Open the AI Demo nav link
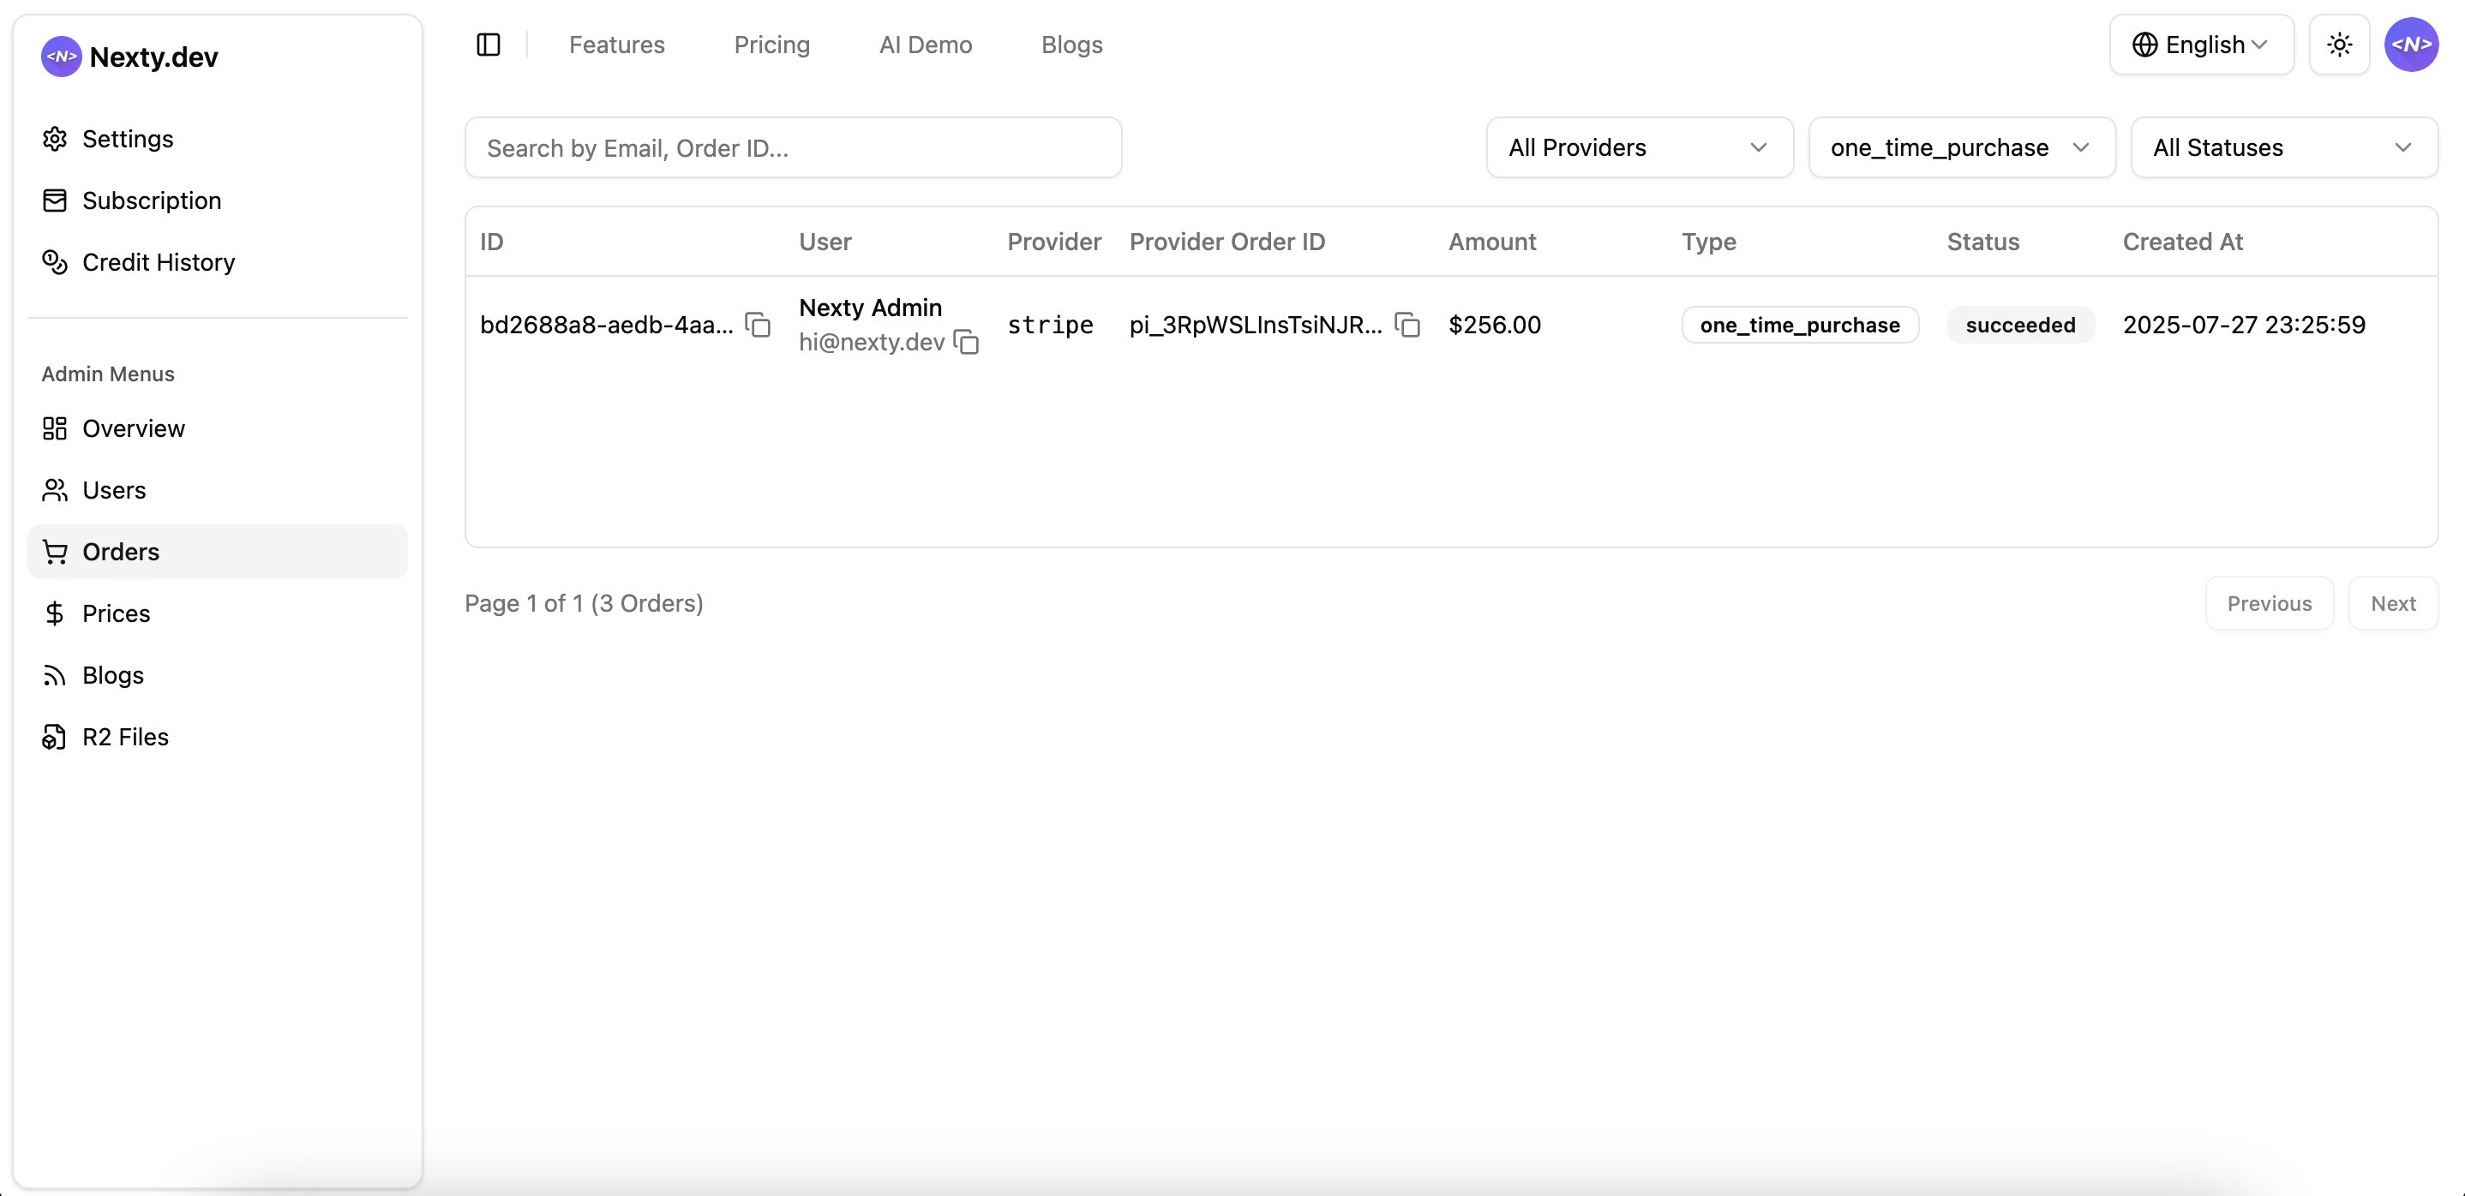Image resolution: width=2465 pixels, height=1196 pixels. [x=924, y=45]
